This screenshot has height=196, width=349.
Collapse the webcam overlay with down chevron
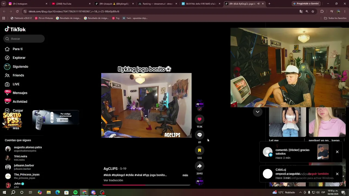(x=257, y=112)
